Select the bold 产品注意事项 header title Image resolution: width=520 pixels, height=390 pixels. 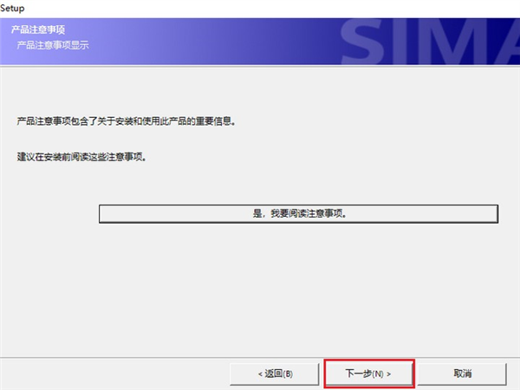[39, 30]
